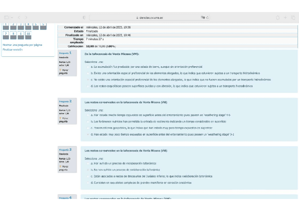Choose option c about rellenos geopetales in Pregunta 2
The image size is (299, 211).
click(x=88, y=128)
